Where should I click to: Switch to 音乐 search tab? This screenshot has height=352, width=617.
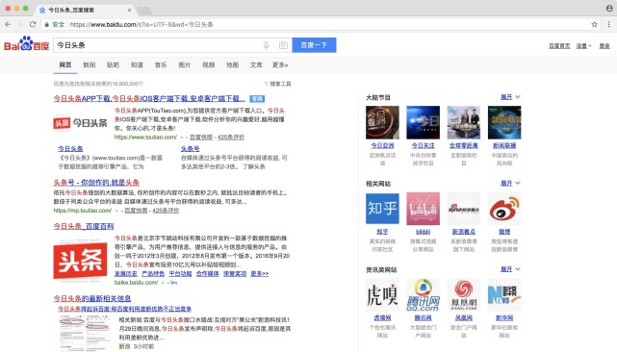click(x=161, y=64)
